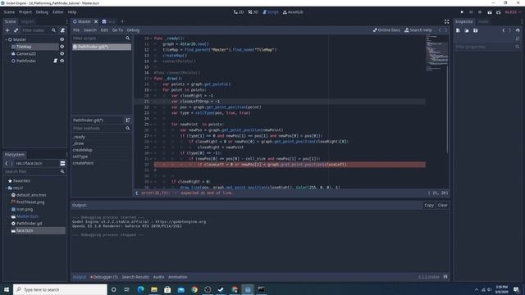
Task: Add a new child node in Scene dock
Action: pos(7,30)
